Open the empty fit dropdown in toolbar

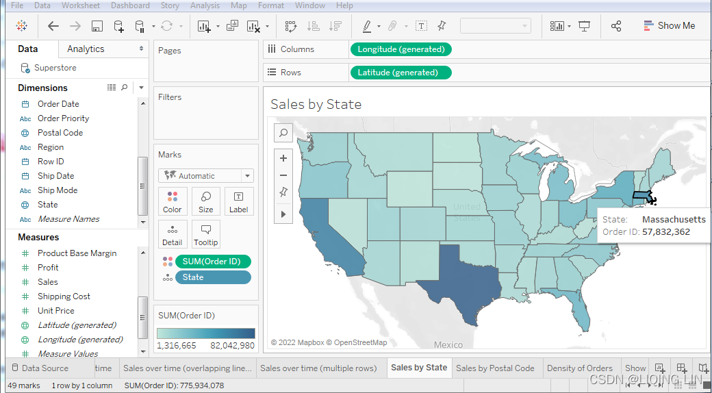[x=496, y=26]
